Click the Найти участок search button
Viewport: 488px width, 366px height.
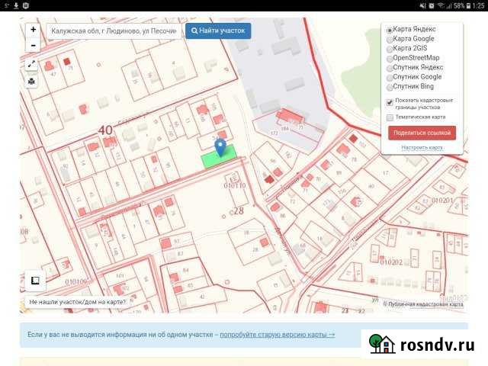pos(218,31)
